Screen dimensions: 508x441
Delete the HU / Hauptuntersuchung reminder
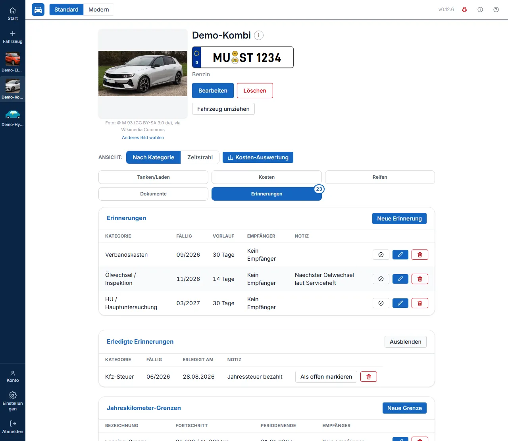tap(420, 303)
